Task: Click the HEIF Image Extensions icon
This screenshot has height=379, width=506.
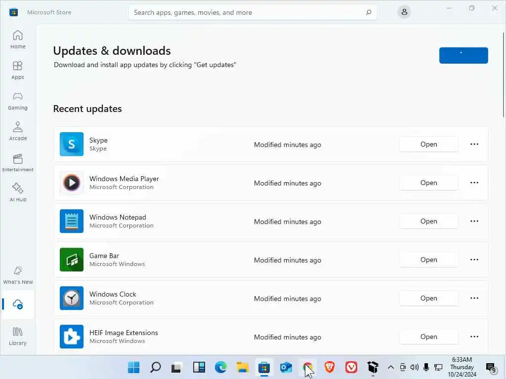Action: (72, 337)
